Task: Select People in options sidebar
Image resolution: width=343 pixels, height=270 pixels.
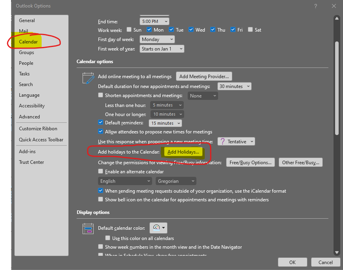Action: pyautogui.click(x=26, y=63)
